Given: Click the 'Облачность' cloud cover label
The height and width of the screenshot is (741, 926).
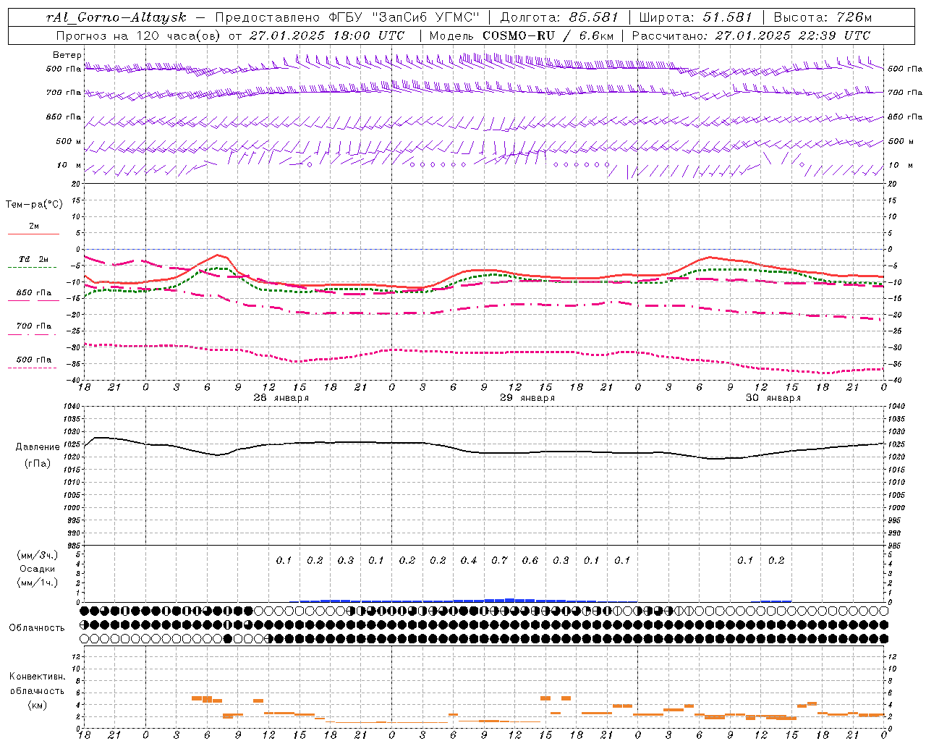Looking at the screenshot, I should tap(37, 628).
